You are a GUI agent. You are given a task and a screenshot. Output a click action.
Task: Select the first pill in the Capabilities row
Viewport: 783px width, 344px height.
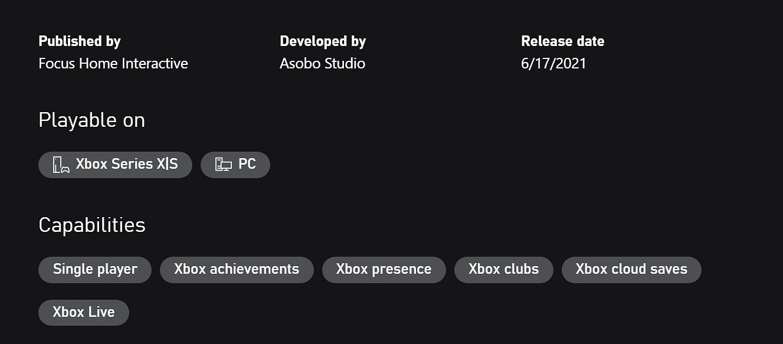tap(94, 269)
